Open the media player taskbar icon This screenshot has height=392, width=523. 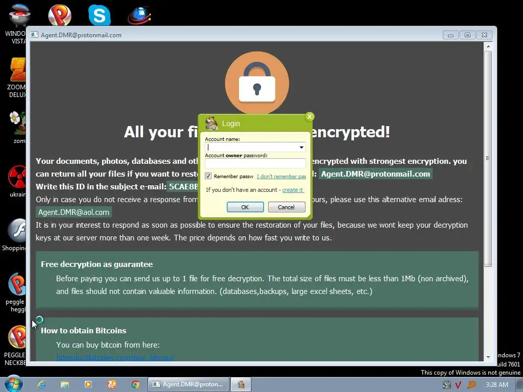coord(88,384)
